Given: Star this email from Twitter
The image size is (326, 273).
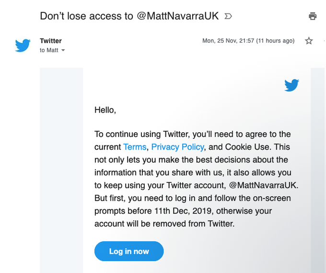Looking at the screenshot, I should coord(309,41).
